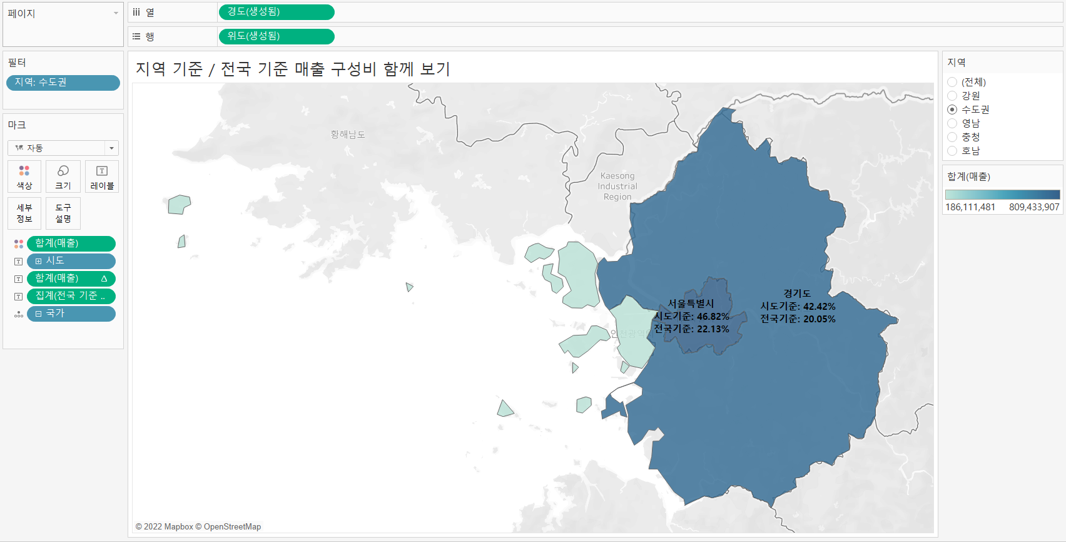The height and width of the screenshot is (542, 1066).
Task: Expand the 시도 pill plus icon
Action: pyautogui.click(x=39, y=261)
